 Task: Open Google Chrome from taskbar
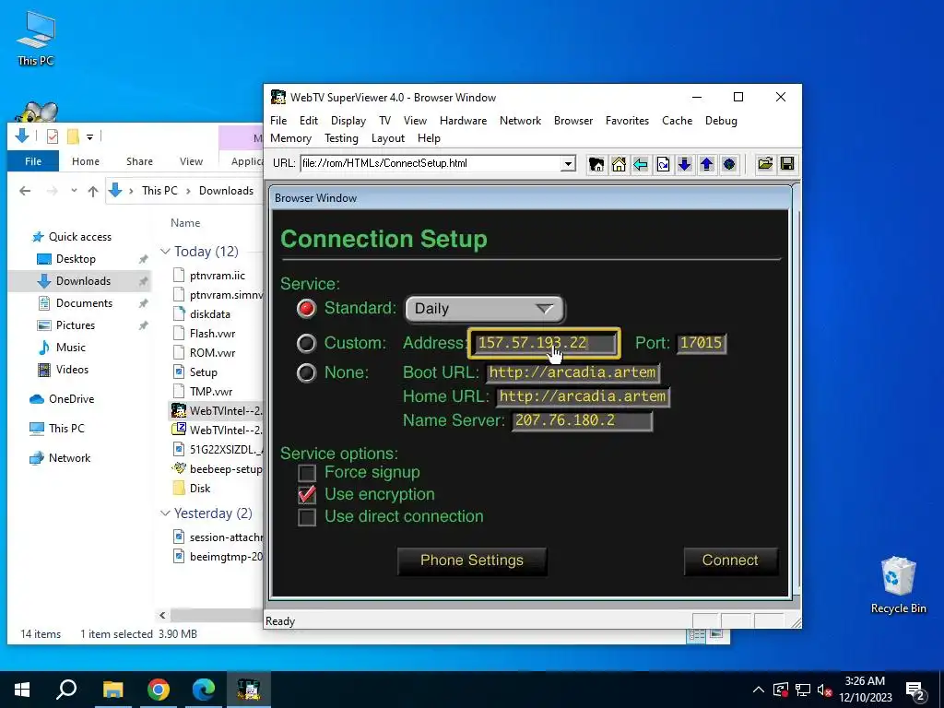point(159,690)
